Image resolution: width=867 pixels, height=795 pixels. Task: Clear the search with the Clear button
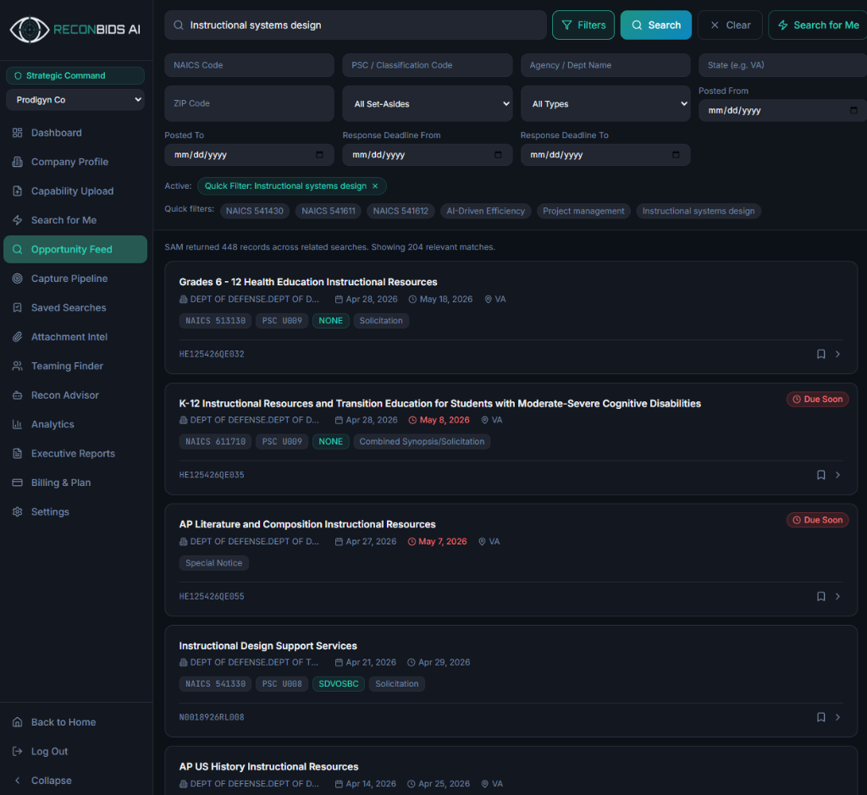[730, 25]
